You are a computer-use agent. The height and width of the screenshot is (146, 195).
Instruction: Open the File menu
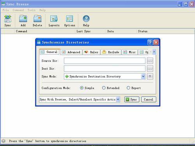5,10
